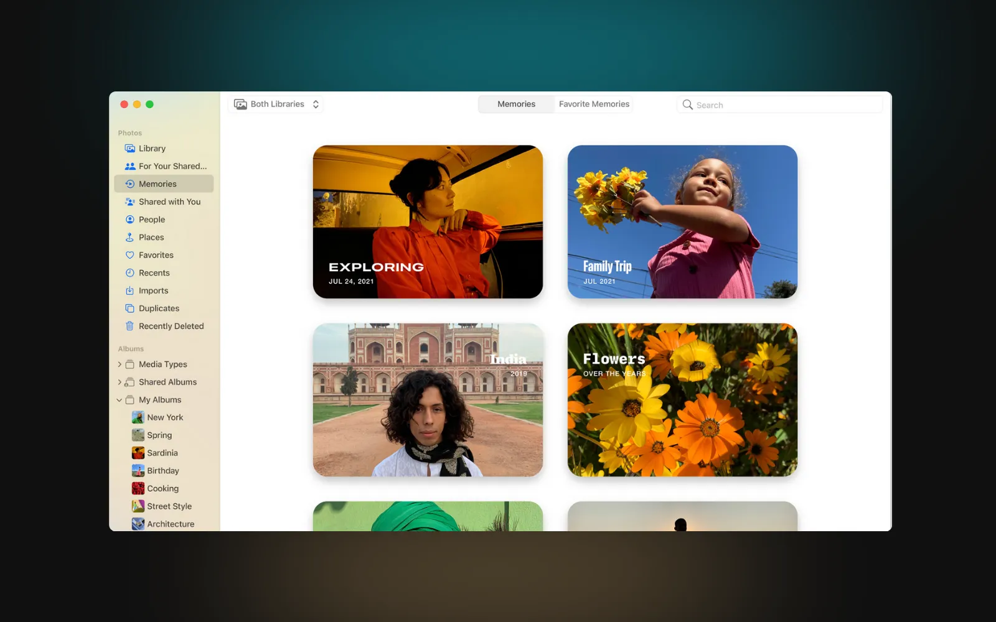Click the Spring album thumbnail icon
Screen dimensions: 996x622
(138, 435)
